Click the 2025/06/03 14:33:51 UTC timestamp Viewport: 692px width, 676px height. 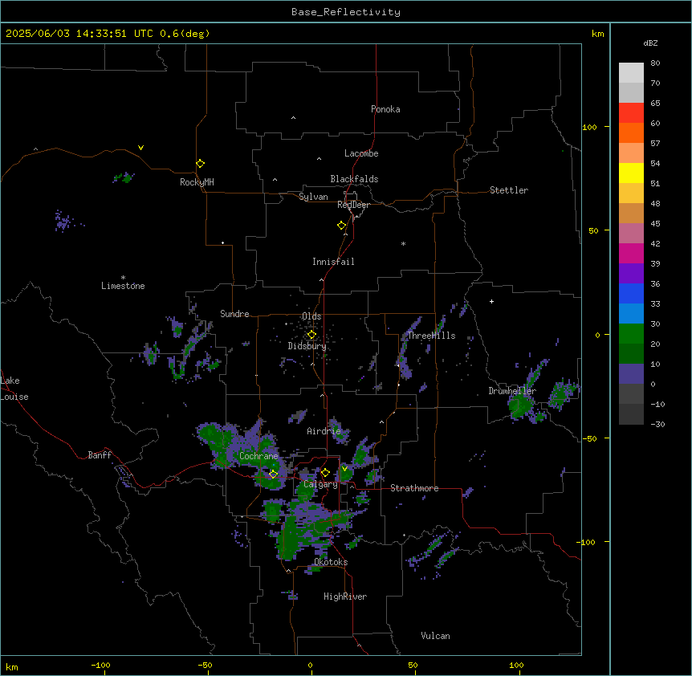click(x=79, y=34)
